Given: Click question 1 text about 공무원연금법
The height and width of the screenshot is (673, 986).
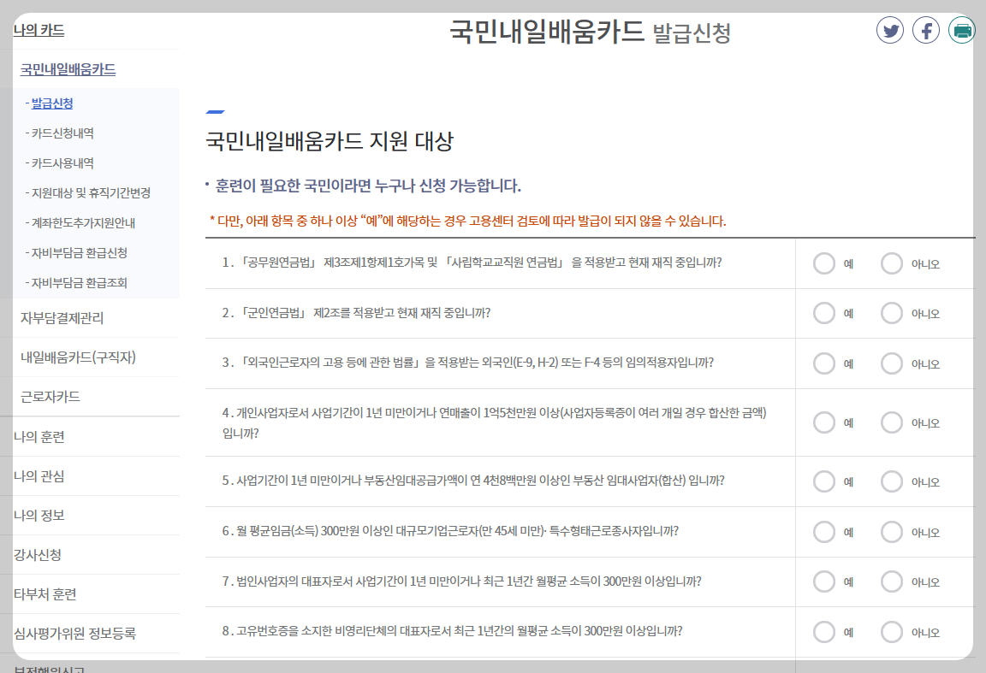Looking at the screenshot, I should click(x=472, y=263).
